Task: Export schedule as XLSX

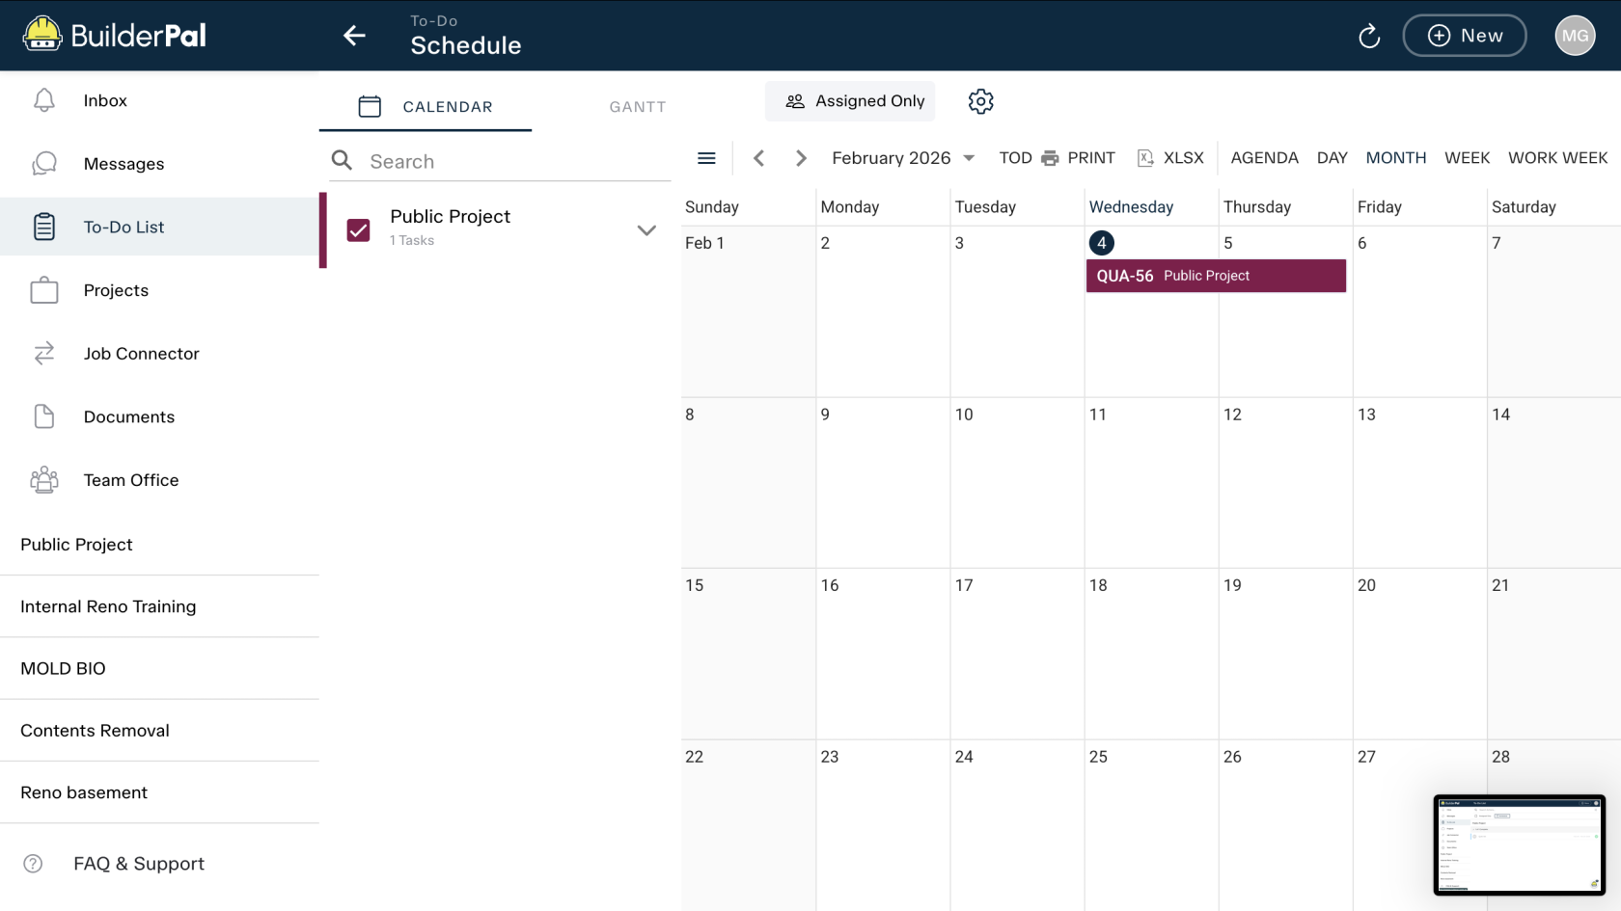Action: tap(1170, 158)
